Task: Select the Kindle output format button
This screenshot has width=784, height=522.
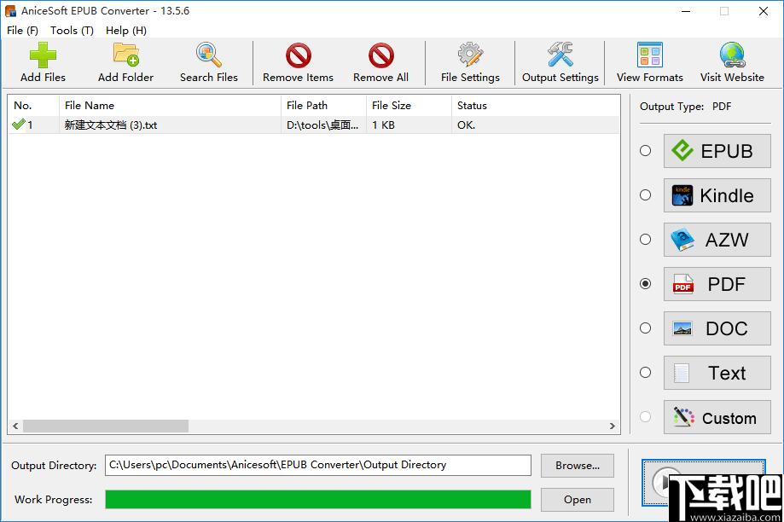Action: pos(717,195)
